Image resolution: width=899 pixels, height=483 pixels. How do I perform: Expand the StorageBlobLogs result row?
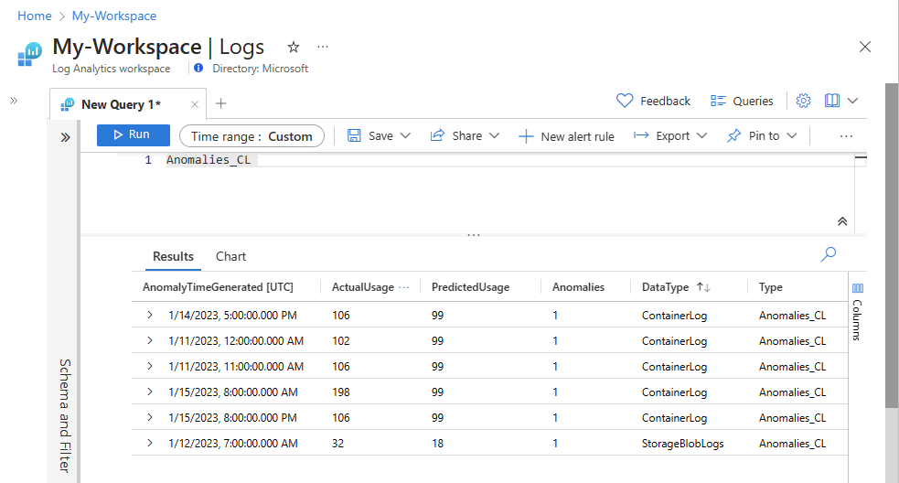[150, 444]
